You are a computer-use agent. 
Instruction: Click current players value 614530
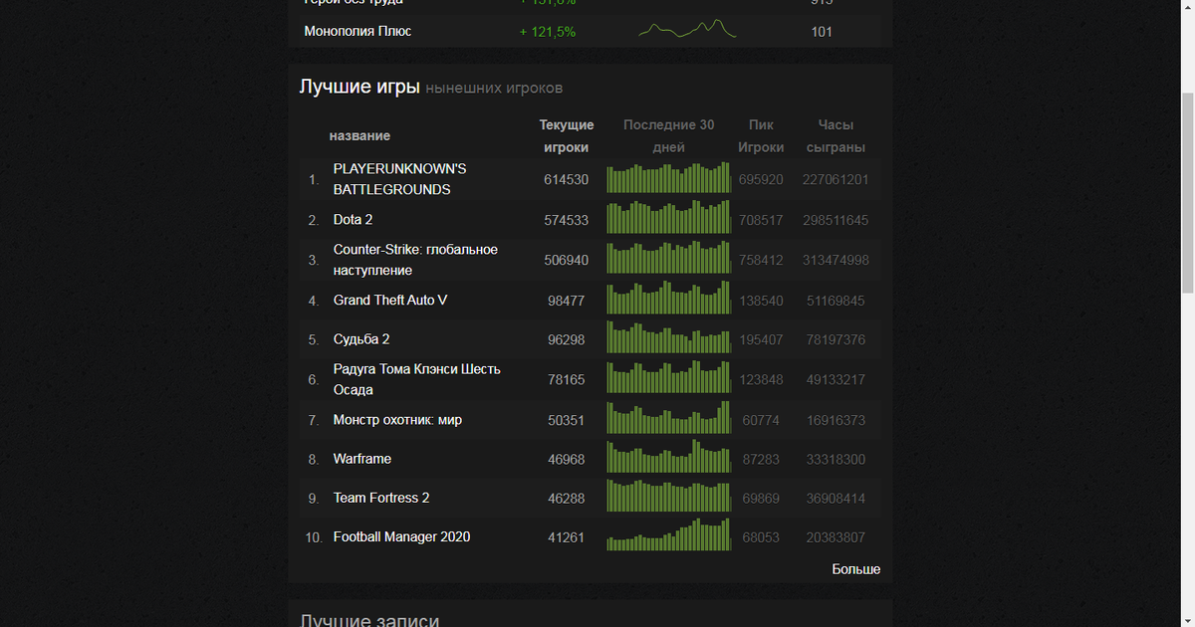567,180
